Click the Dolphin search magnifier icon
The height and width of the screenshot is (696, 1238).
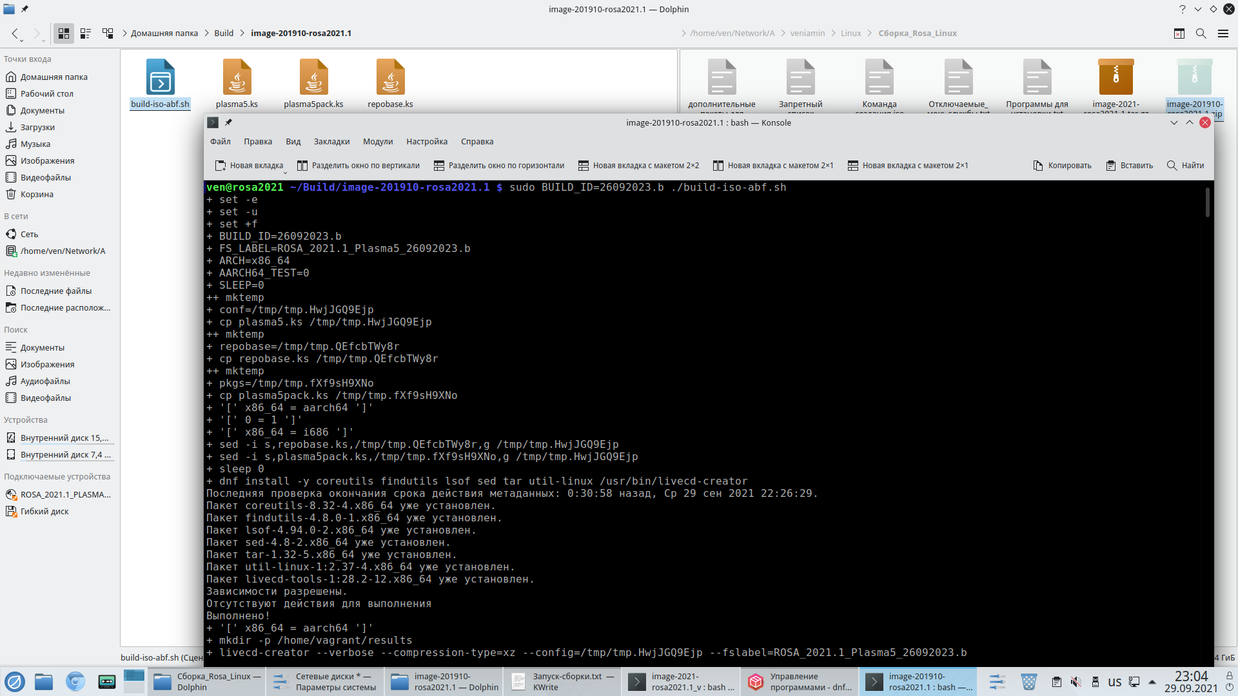1201,34
